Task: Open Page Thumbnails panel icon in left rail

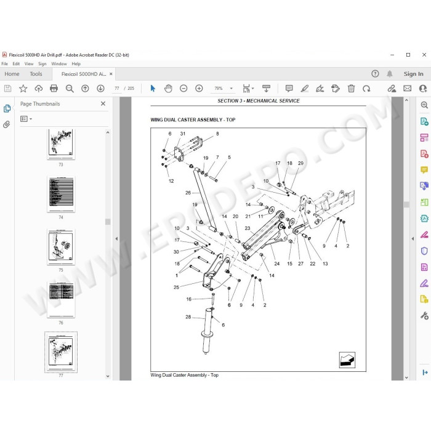Action: point(7,108)
